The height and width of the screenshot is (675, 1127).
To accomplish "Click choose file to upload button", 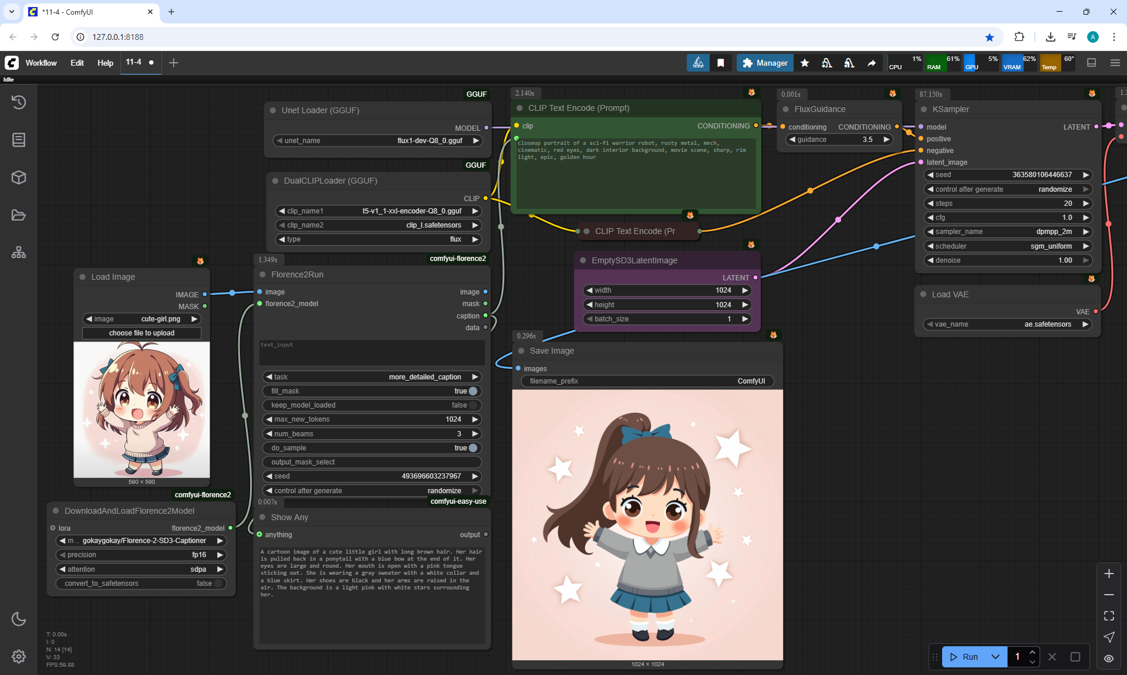I will [141, 333].
